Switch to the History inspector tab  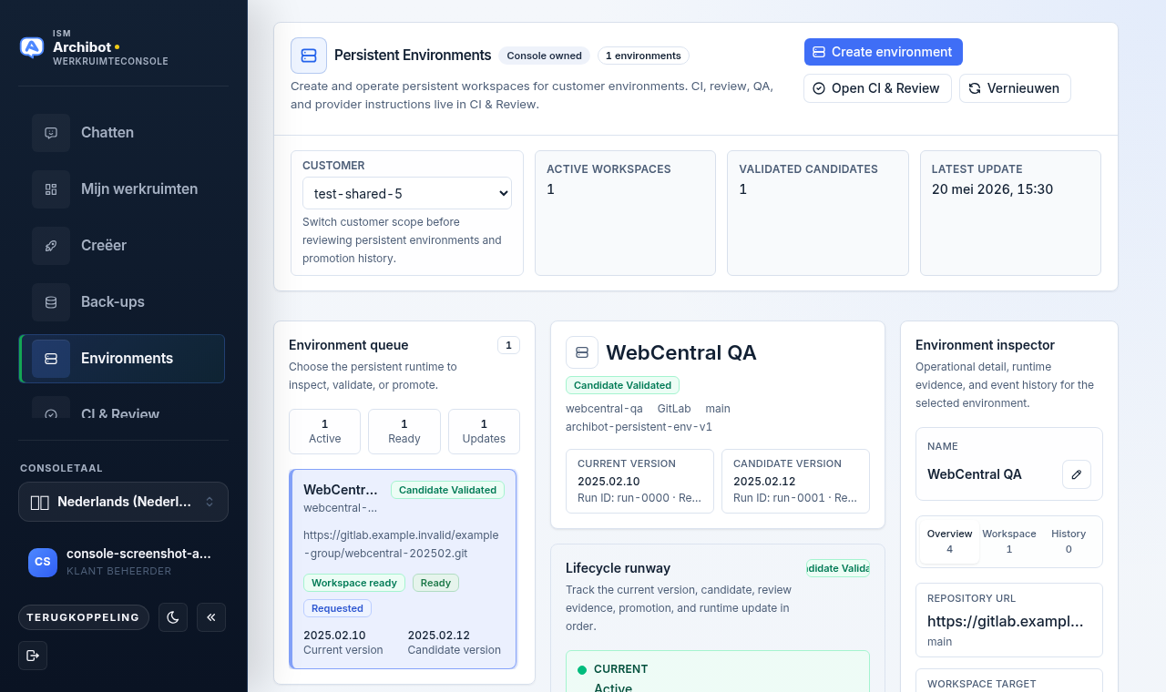pos(1069,542)
